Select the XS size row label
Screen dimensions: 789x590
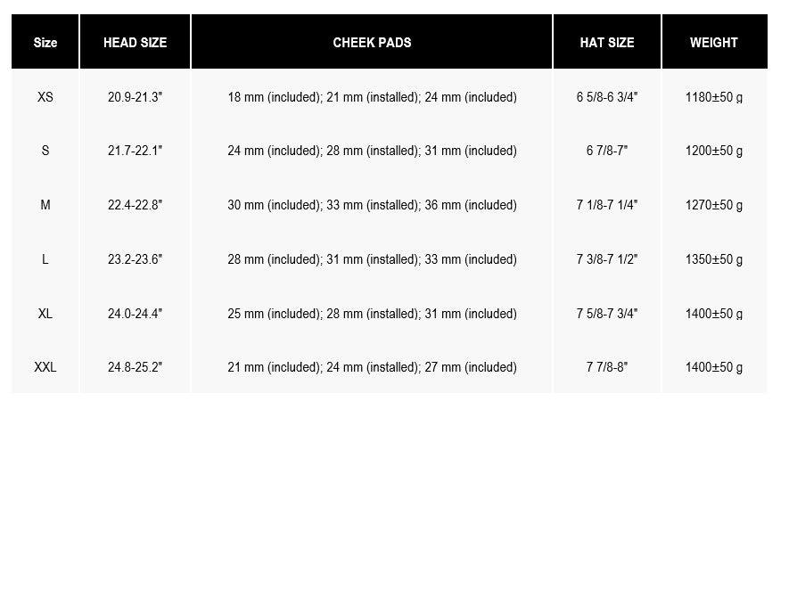[x=45, y=97]
